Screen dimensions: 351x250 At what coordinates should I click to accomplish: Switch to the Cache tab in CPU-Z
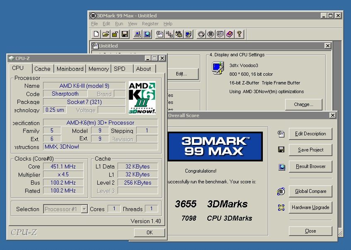click(43, 69)
